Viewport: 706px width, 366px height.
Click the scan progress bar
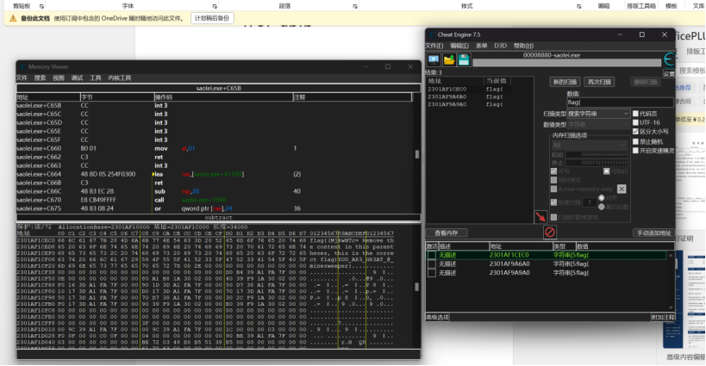coord(566,64)
